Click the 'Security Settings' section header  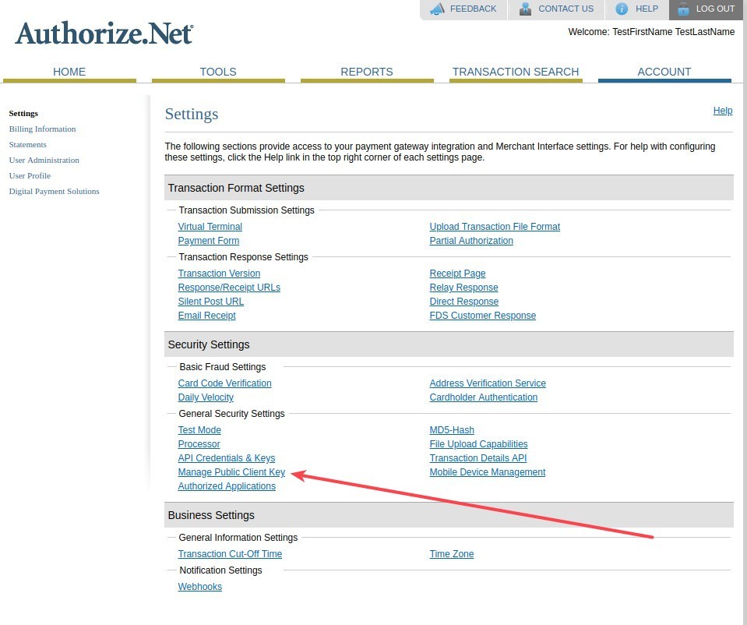[449, 344]
